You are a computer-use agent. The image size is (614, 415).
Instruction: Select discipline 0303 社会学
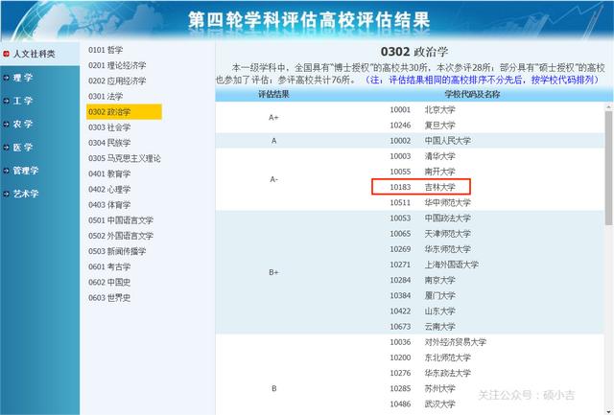(x=109, y=127)
